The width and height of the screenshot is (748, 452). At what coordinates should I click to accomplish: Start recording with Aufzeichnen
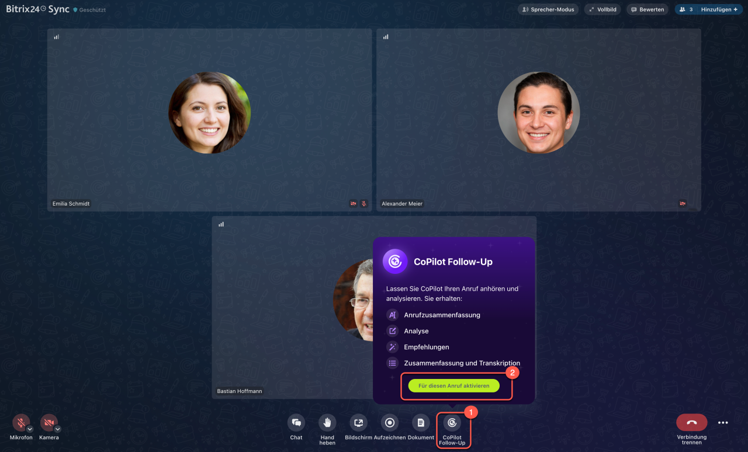click(x=390, y=423)
